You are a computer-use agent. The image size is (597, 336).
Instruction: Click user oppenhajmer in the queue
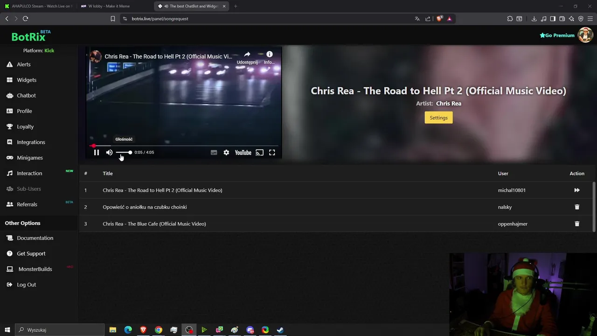pyautogui.click(x=513, y=224)
